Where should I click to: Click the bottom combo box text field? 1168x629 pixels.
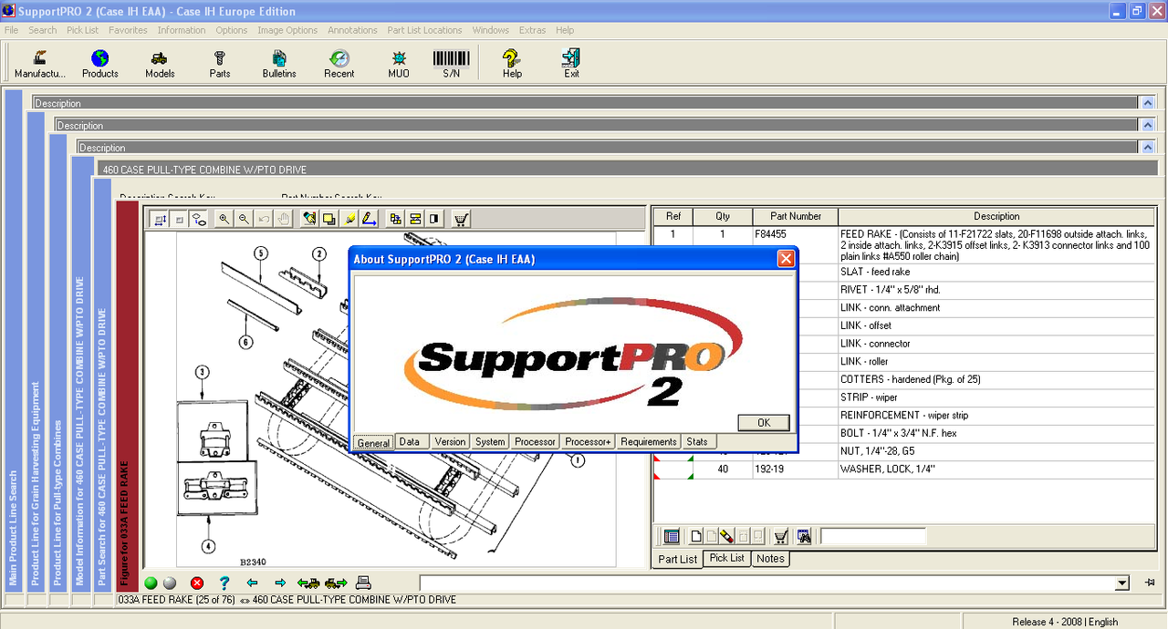coord(766,583)
